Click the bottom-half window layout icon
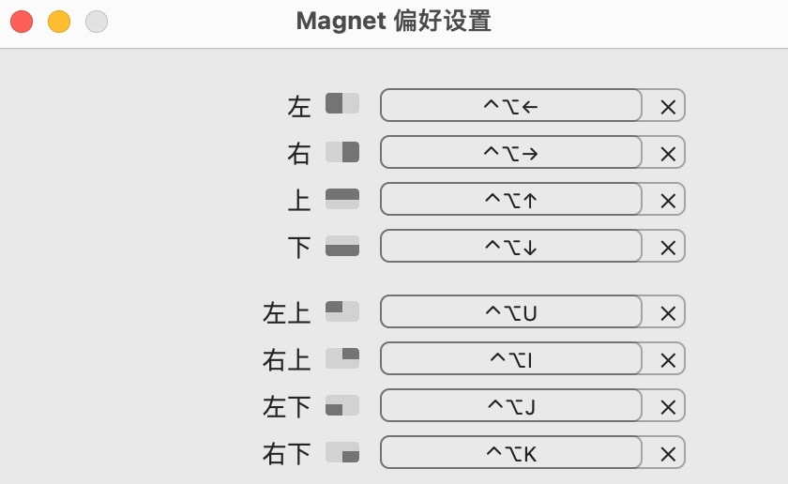The width and height of the screenshot is (788, 484). point(342,246)
